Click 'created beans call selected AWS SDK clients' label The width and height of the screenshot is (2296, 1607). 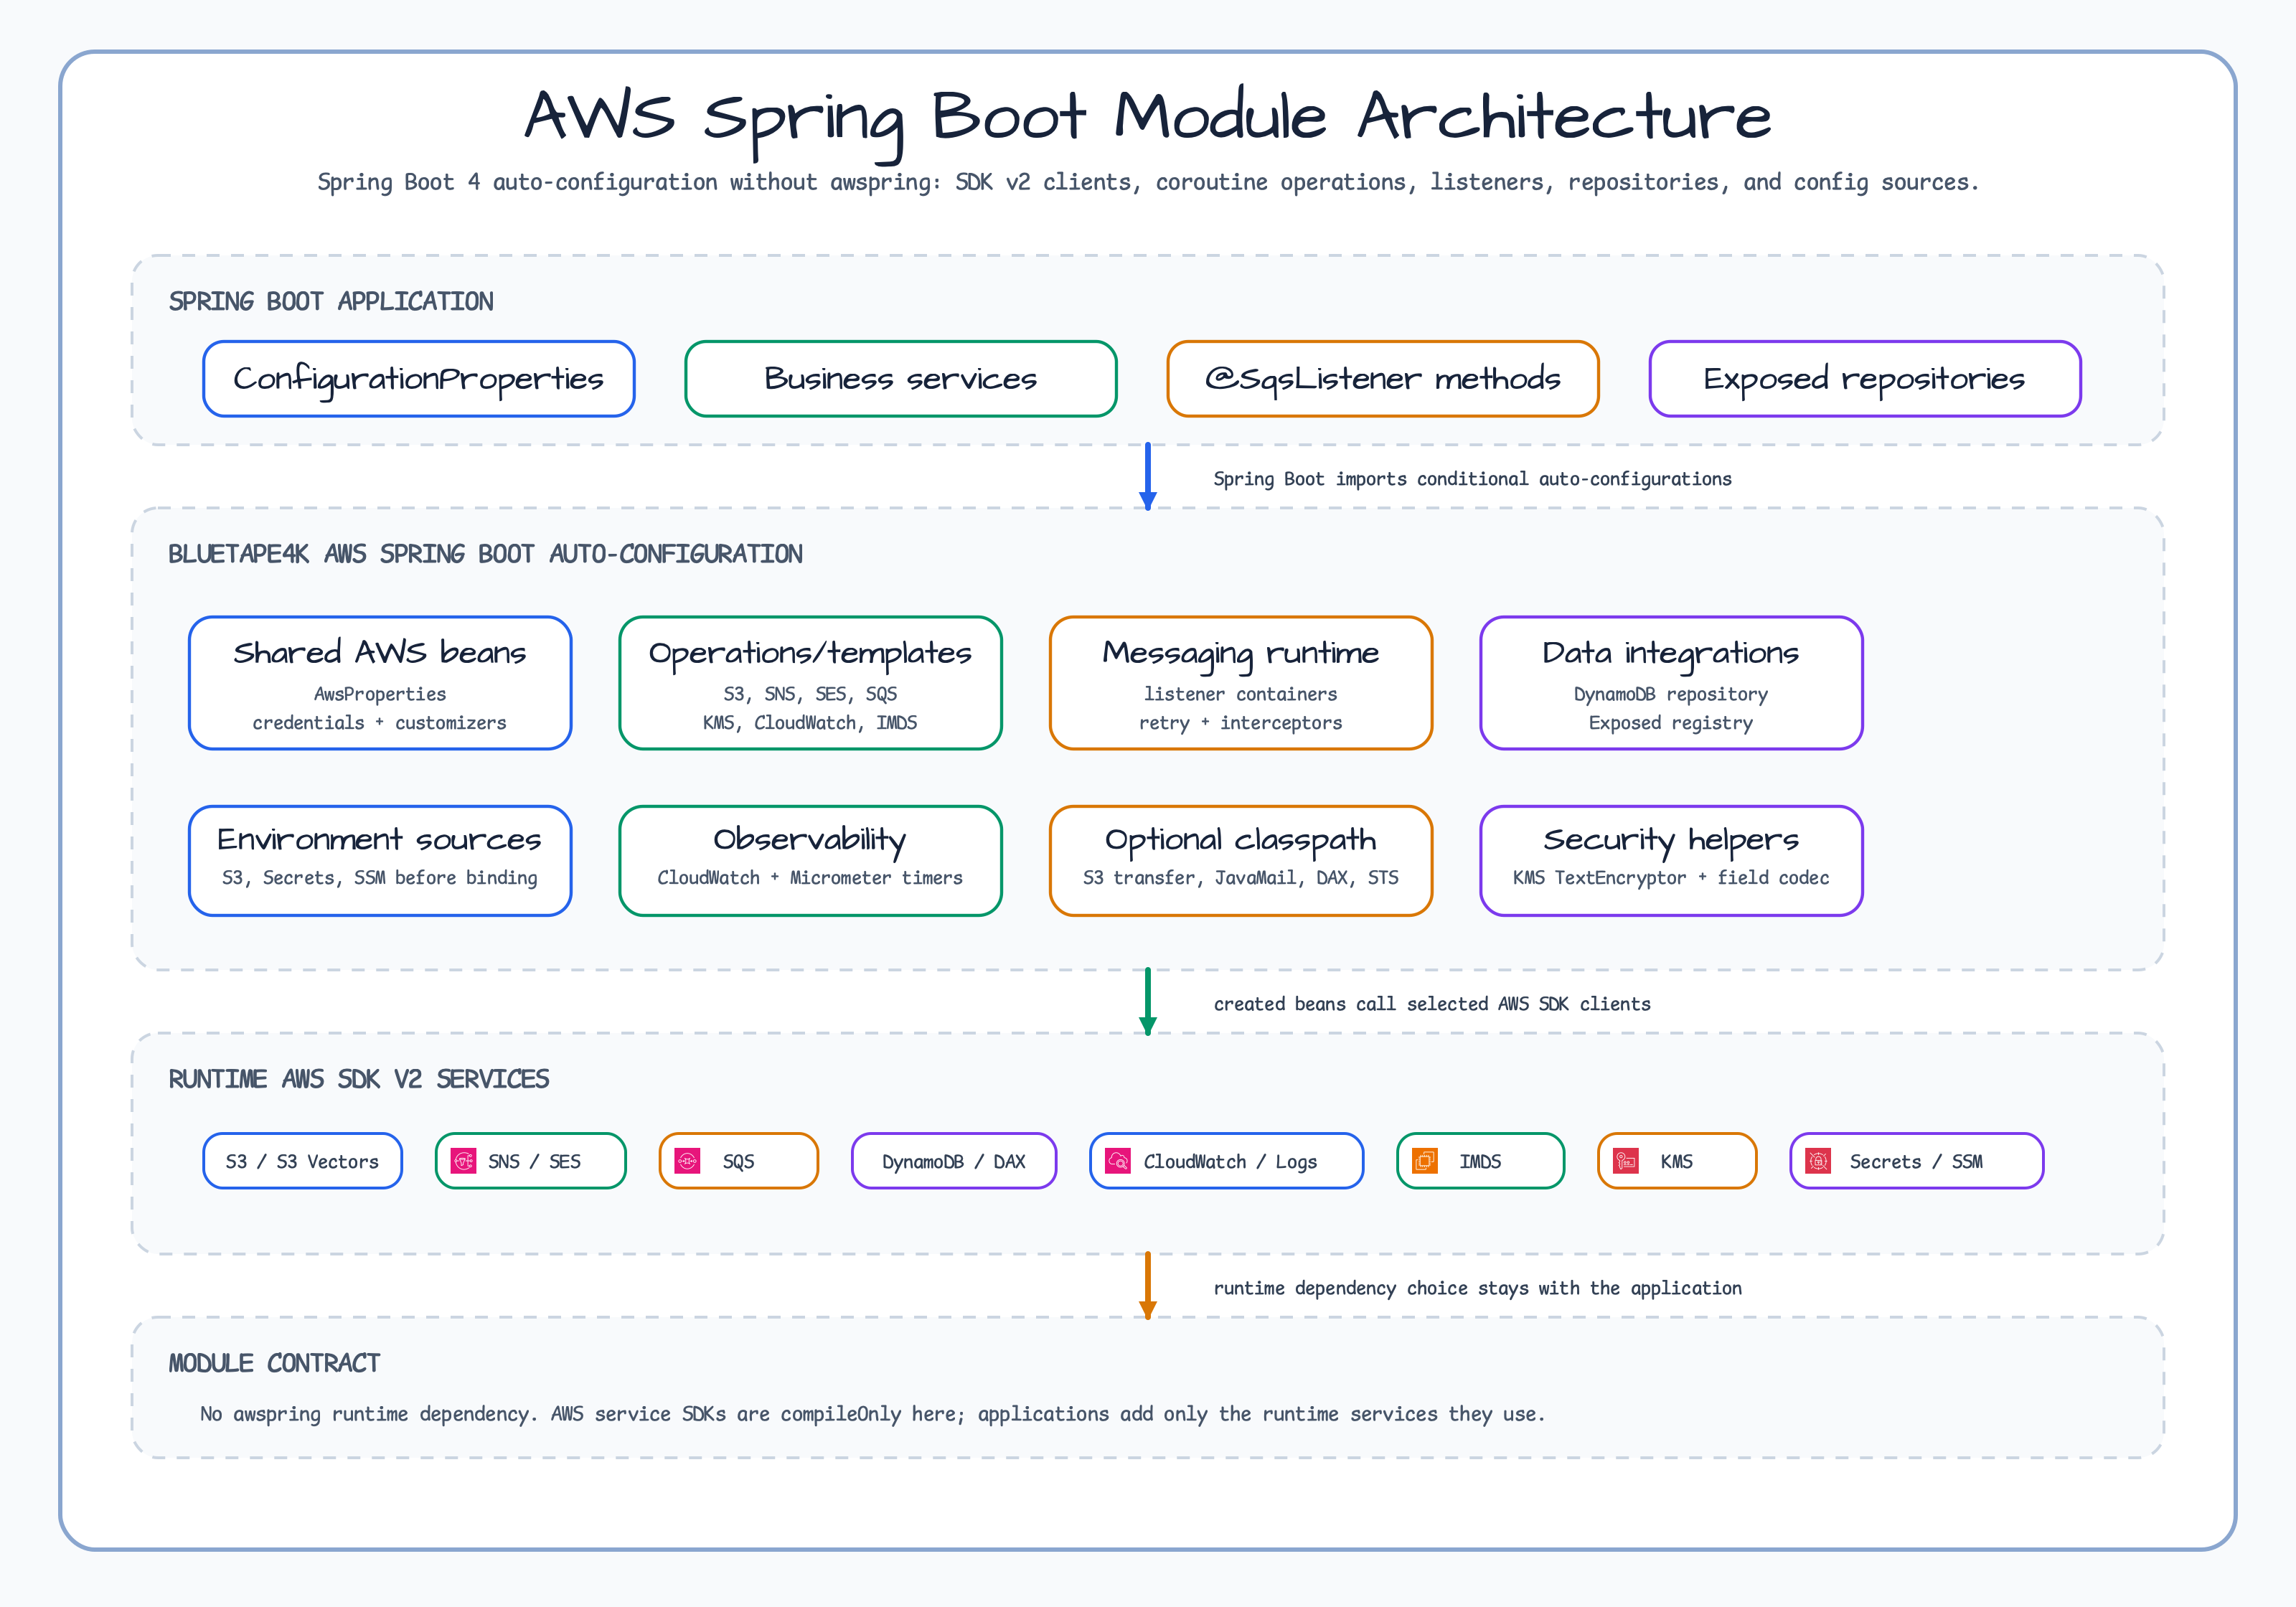click(x=1432, y=1004)
